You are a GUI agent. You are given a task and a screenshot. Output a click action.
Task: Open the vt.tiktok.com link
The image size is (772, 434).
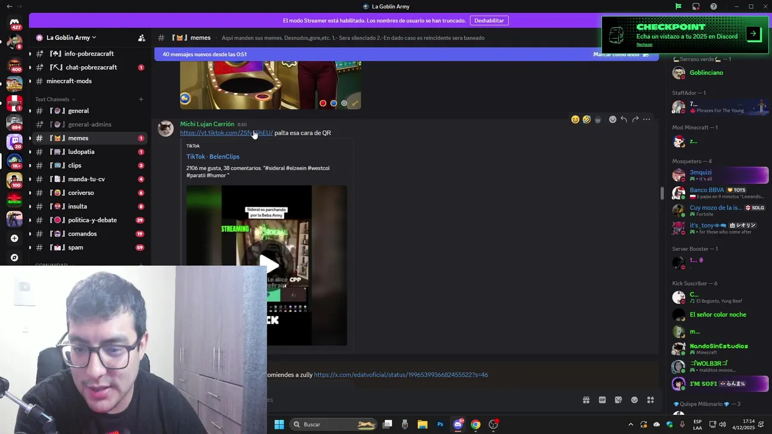coord(226,133)
